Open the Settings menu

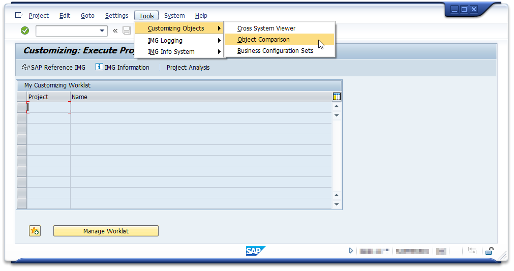pyautogui.click(x=117, y=15)
